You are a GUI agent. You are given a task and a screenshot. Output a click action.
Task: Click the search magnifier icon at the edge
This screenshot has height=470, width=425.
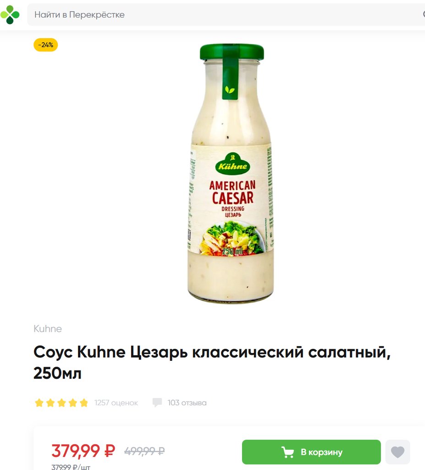click(424, 14)
